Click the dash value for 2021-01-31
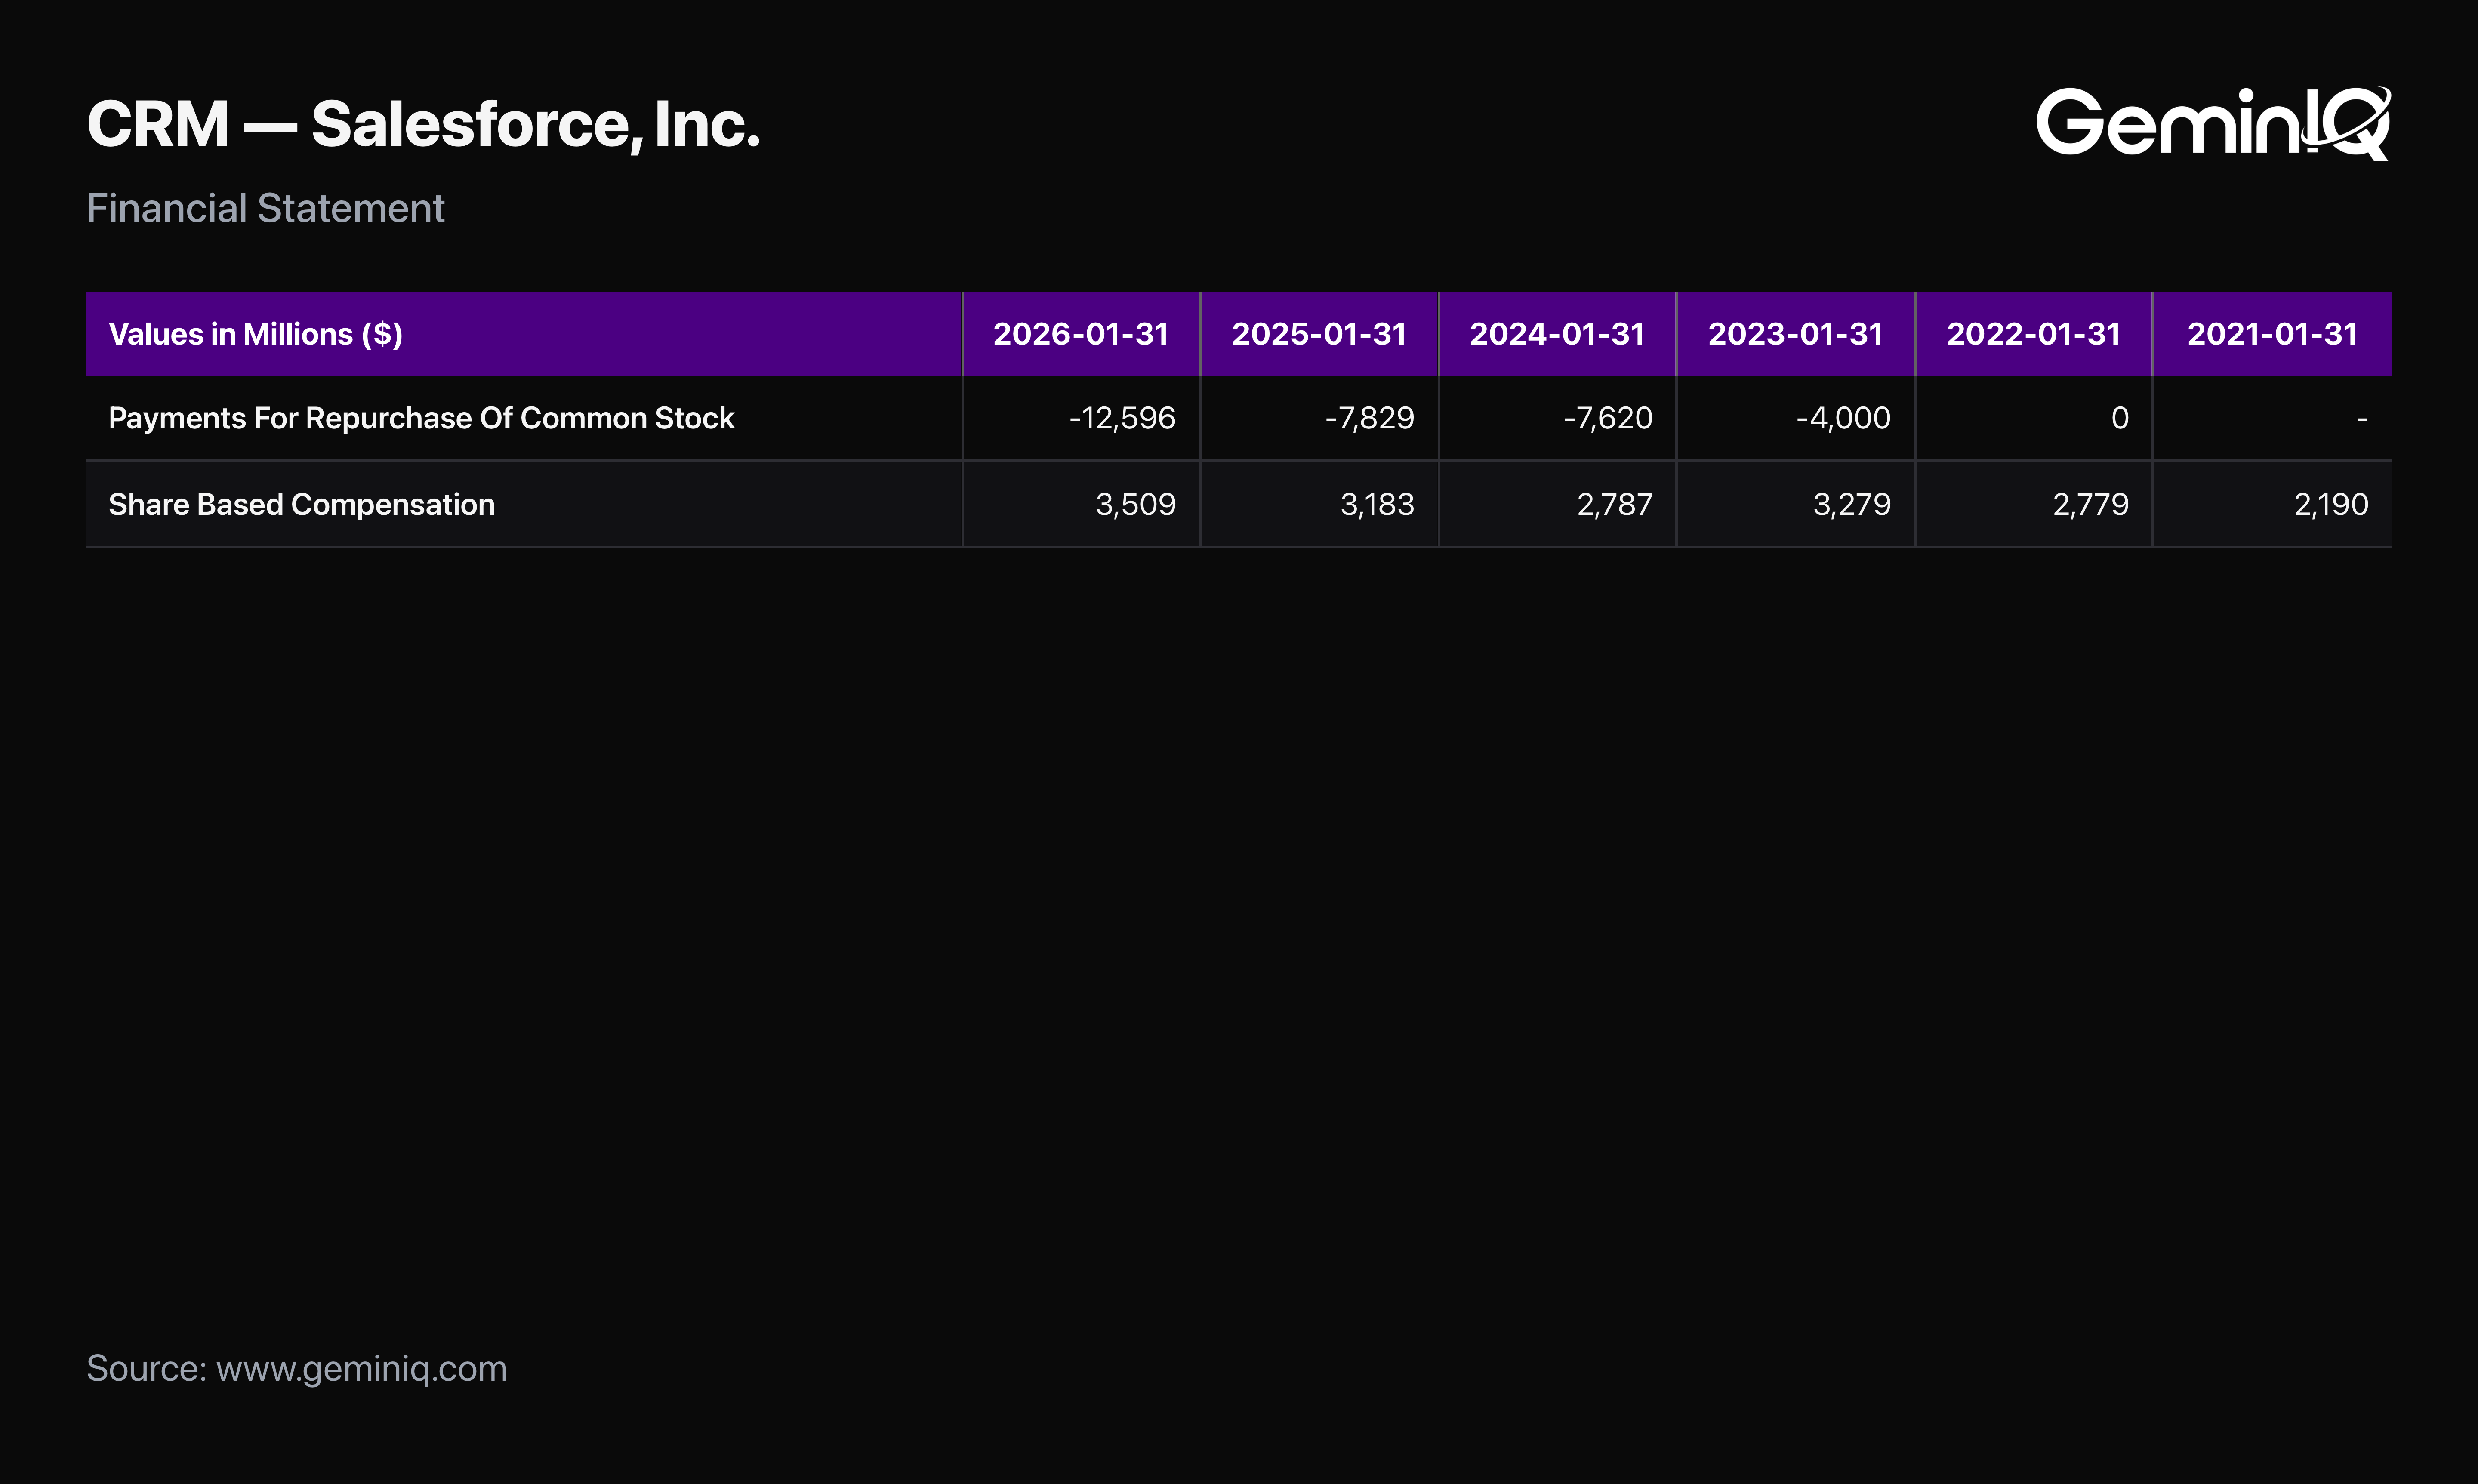Image resolution: width=2478 pixels, height=1484 pixels. click(x=2362, y=419)
